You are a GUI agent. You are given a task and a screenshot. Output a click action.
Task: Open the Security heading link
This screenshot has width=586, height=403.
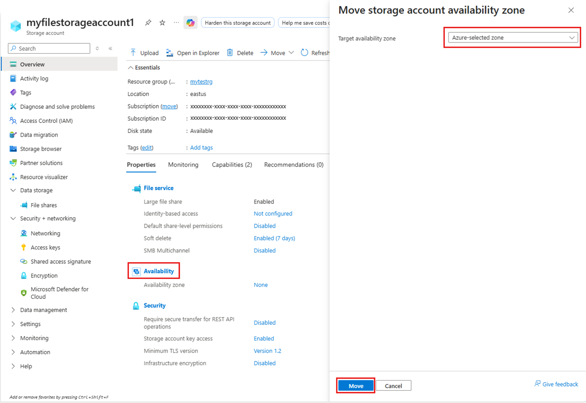click(x=155, y=305)
